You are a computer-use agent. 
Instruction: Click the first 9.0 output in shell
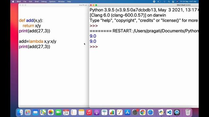(x=93, y=36)
